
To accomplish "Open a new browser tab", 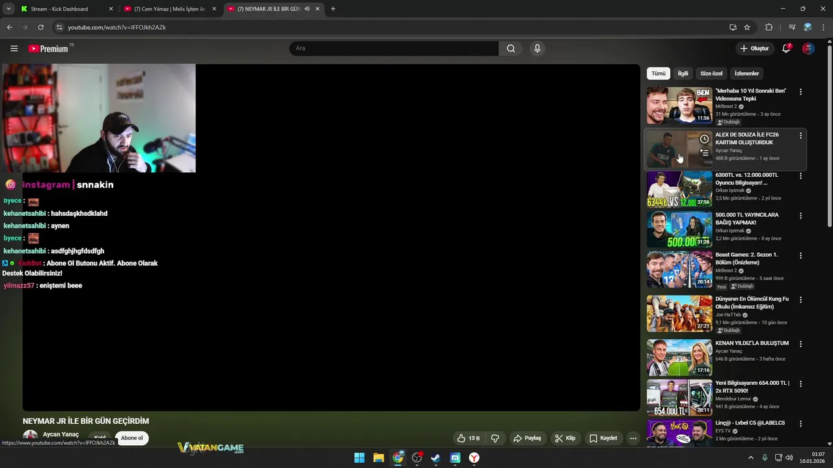I will point(333,9).
